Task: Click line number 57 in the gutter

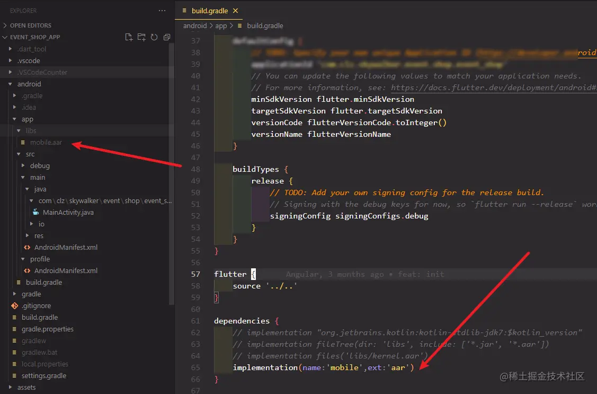Action: click(195, 274)
